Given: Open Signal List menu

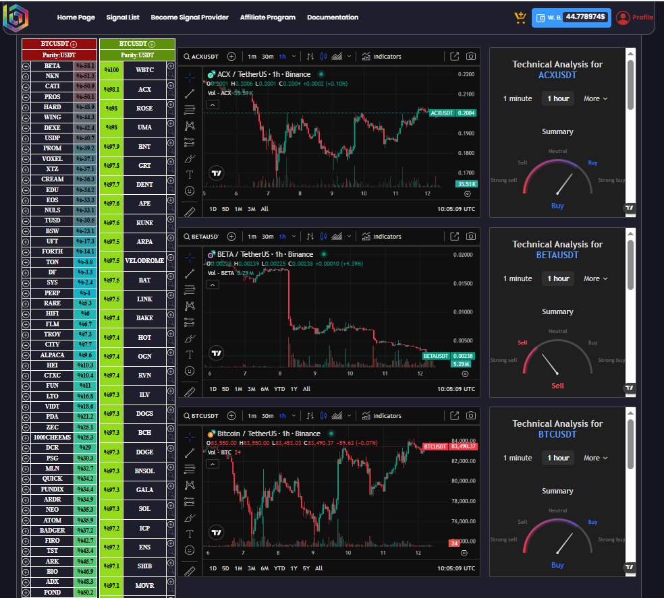Looking at the screenshot, I should coord(123,18).
